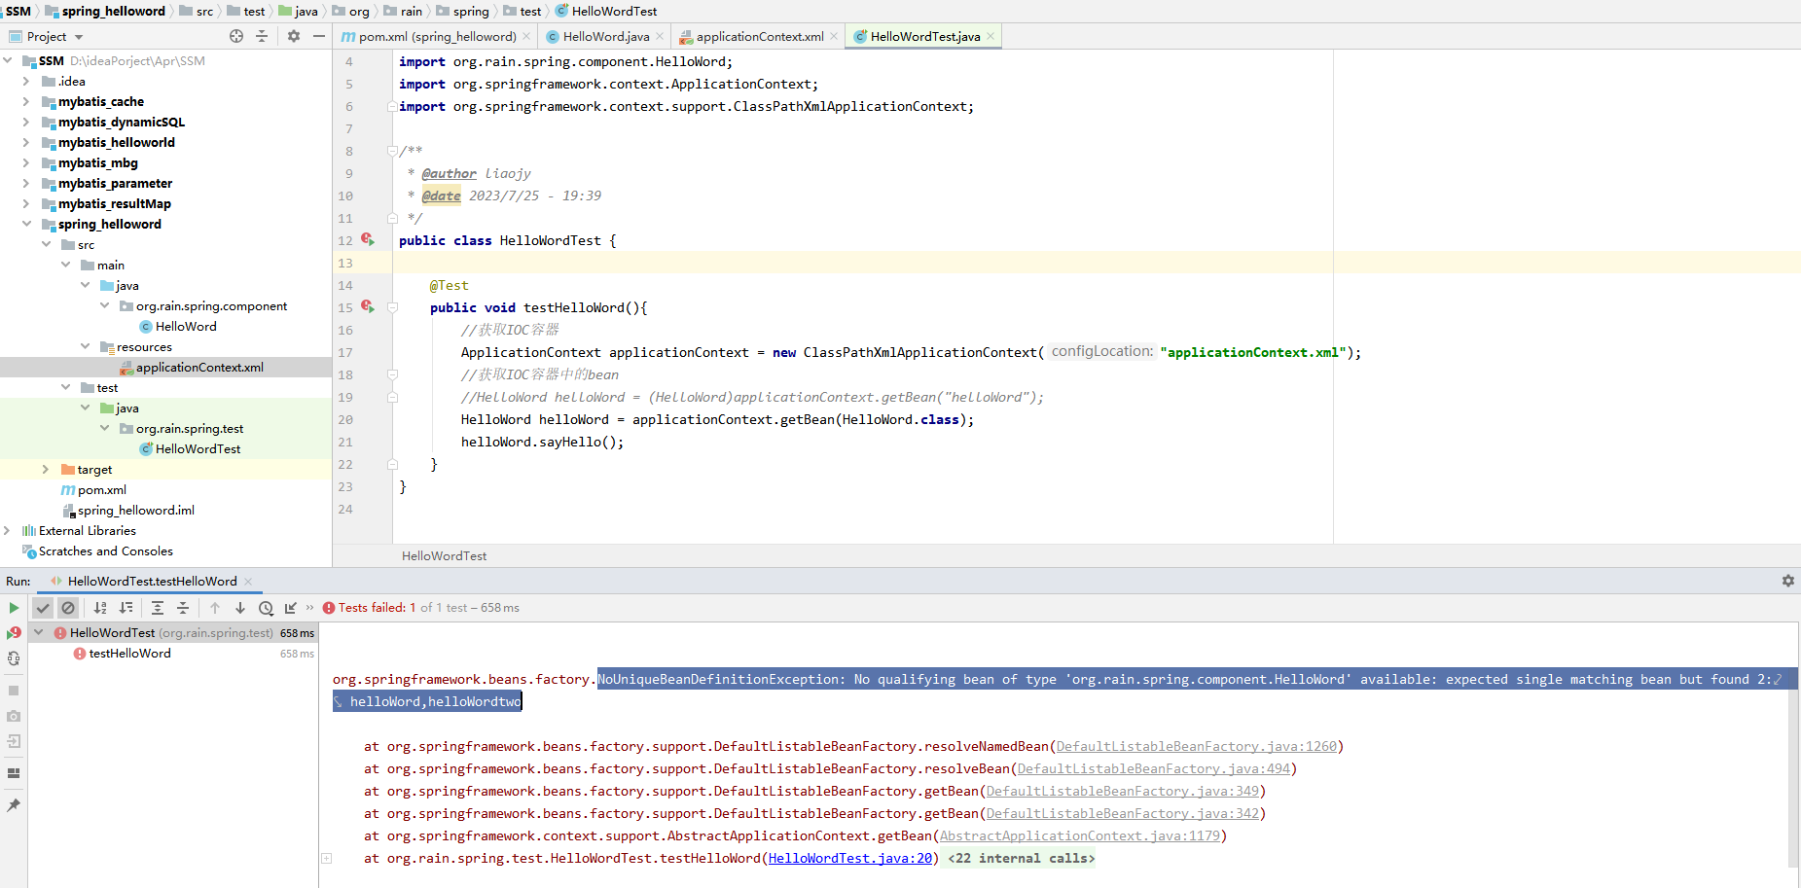The height and width of the screenshot is (888, 1801).
Task: Show more test toolbar actions chevron
Action: (x=310, y=608)
